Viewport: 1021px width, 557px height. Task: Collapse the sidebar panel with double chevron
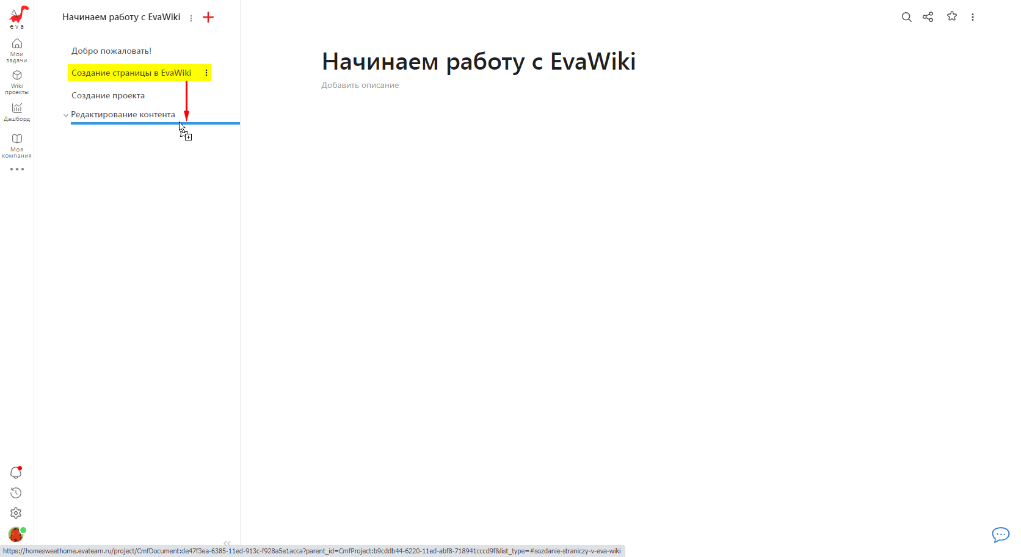[227, 543]
